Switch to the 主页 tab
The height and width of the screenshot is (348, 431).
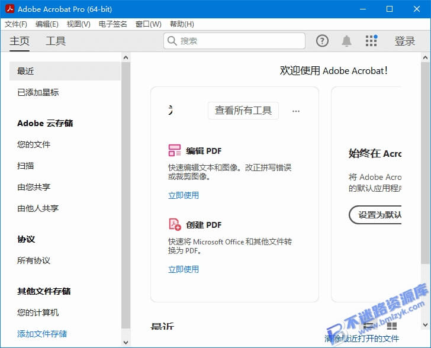pyautogui.click(x=20, y=41)
